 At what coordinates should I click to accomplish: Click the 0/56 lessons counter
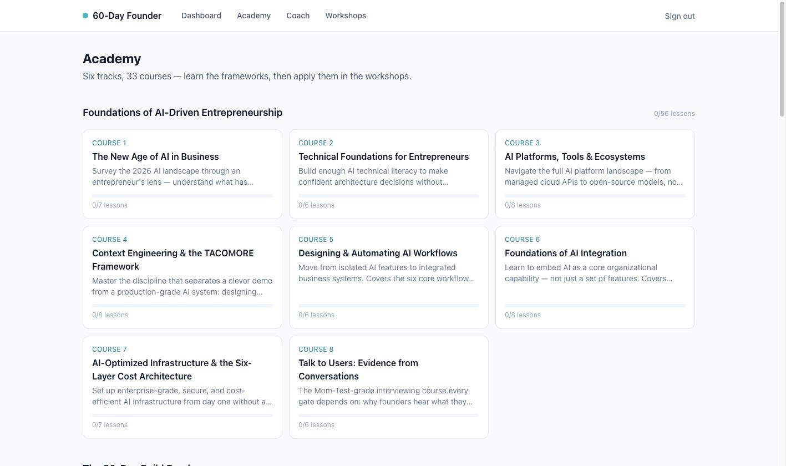[674, 114]
